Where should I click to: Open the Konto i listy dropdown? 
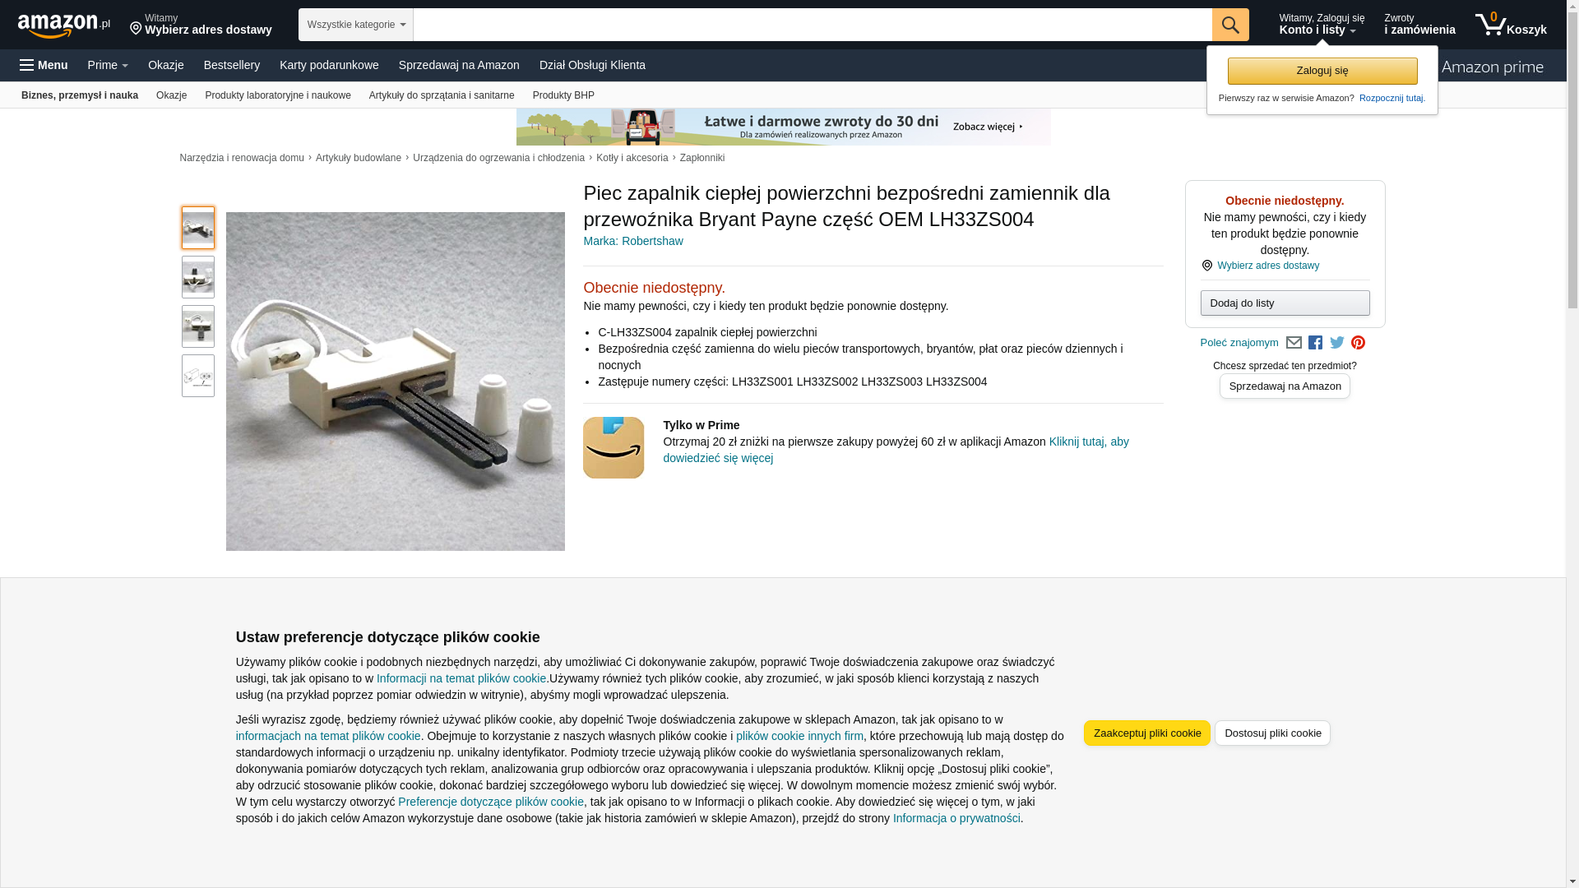1322,25
